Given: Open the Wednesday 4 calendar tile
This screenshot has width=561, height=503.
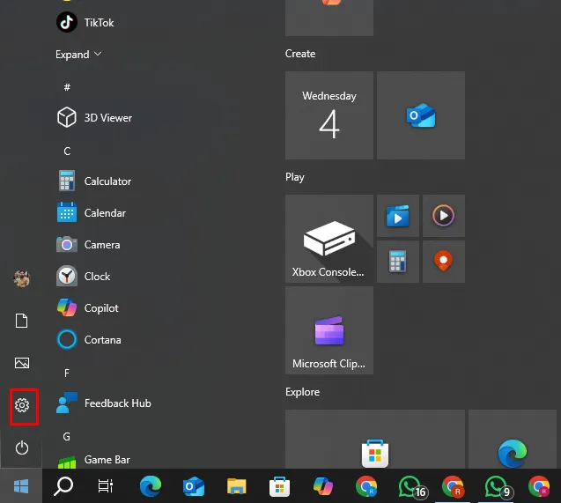Looking at the screenshot, I should coord(329,115).
